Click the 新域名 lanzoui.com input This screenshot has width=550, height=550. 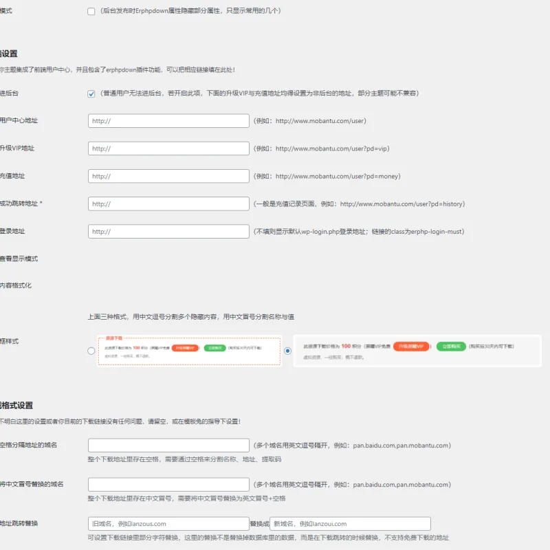(350, 524)
